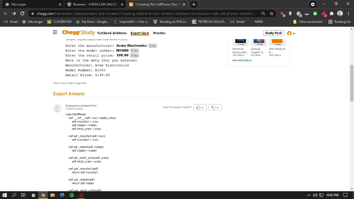The width and height of the screenshot is (354, 199).
Task: Open the orange toggle-shaped extension icon
Action: 290,14
